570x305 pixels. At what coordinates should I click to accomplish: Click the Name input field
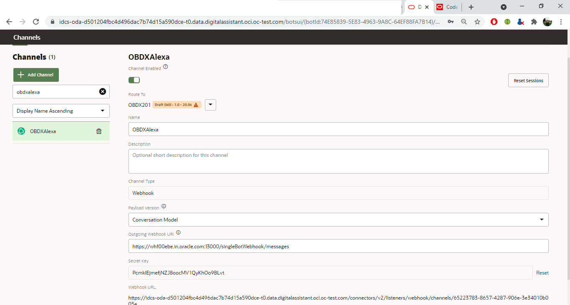(338, 129)
